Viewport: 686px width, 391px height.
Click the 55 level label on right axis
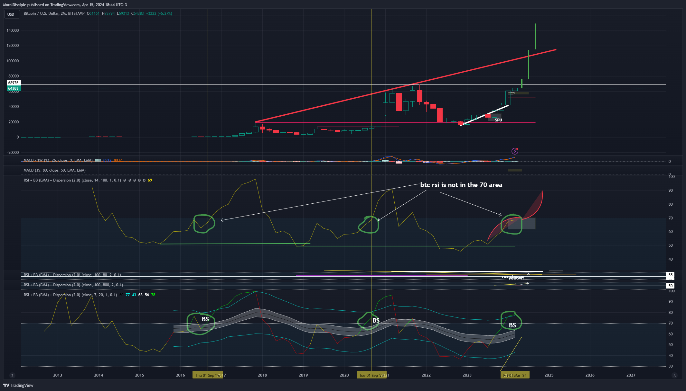tap(671, 275)
